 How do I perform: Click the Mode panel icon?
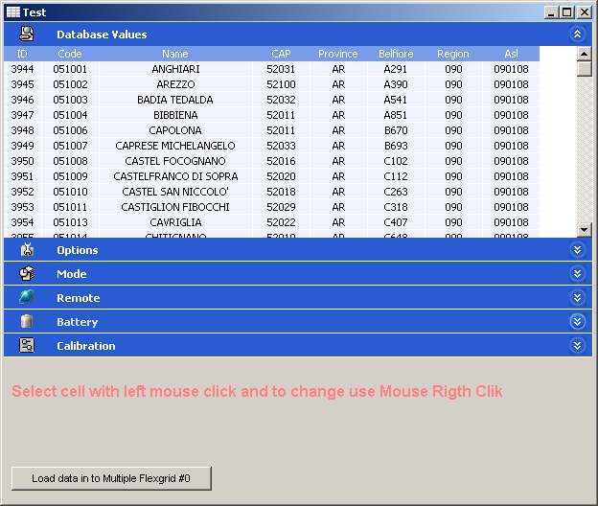coord(27,274)
